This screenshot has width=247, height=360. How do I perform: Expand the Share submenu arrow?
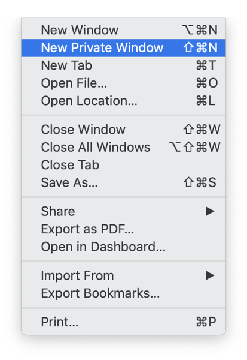pyautogui.click(x=210, y=211)
